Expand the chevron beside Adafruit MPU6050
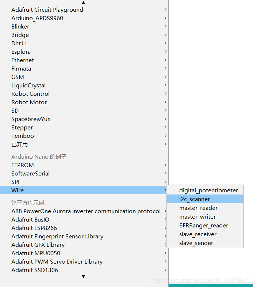The height and width of the screenshot is (287, 253). click(165, 253)
